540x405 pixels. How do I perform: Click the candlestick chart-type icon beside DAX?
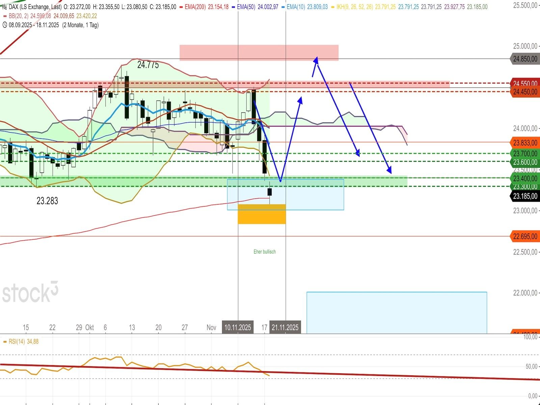point(4,7)
